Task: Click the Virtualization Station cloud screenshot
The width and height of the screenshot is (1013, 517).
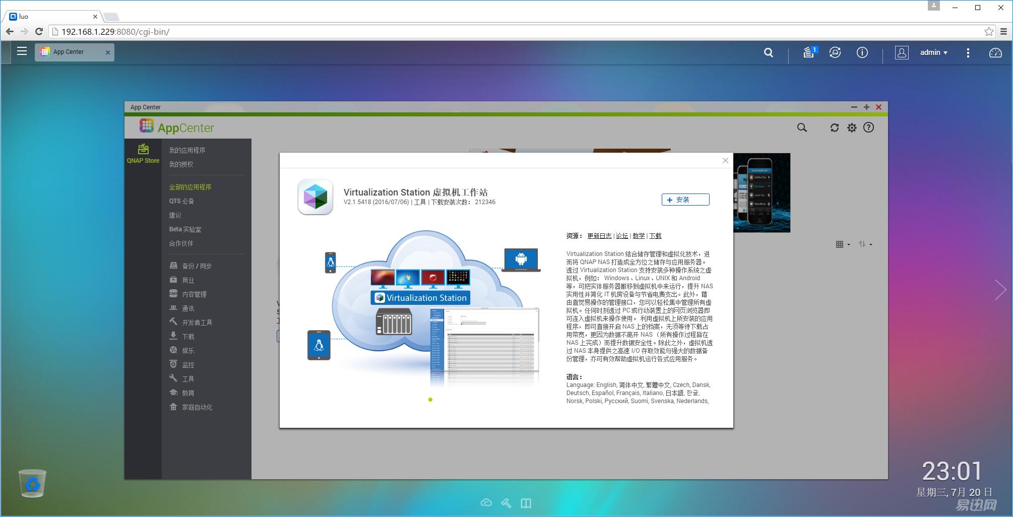Action: coord(424,308)
